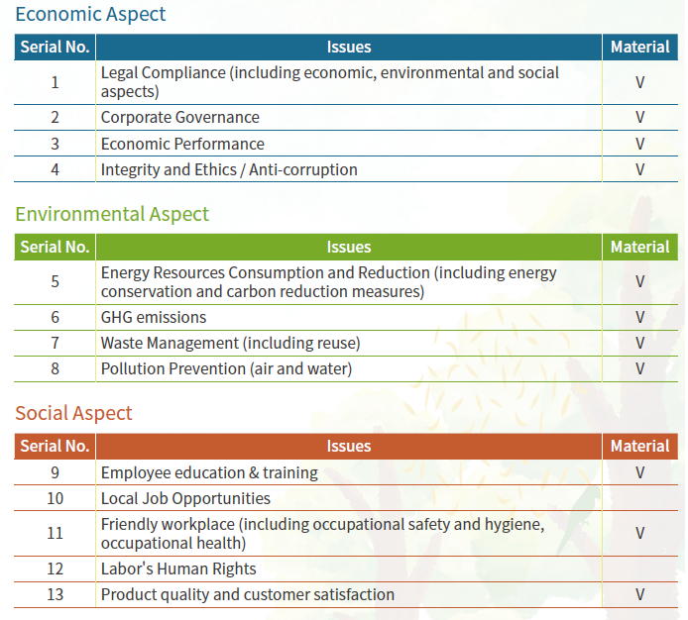Click Integrity and Ethics / Anti-corruption text

(229, 169)
